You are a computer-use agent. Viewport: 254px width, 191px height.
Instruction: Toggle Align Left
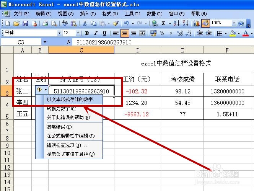tap(116, 33)
